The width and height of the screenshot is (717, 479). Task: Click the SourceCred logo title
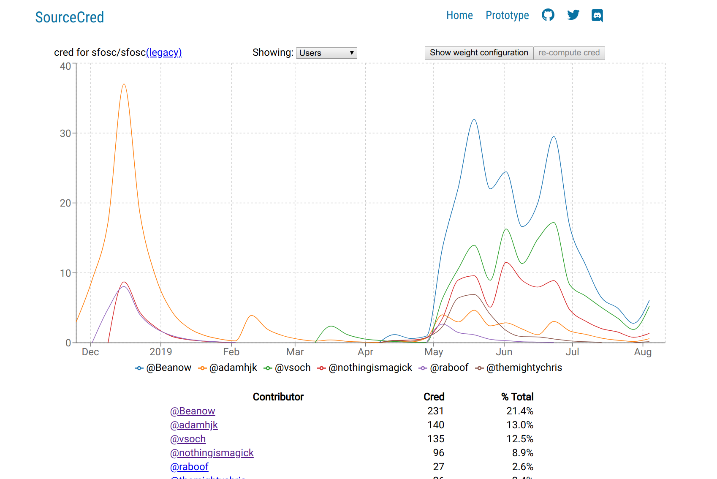pos(70,17)
